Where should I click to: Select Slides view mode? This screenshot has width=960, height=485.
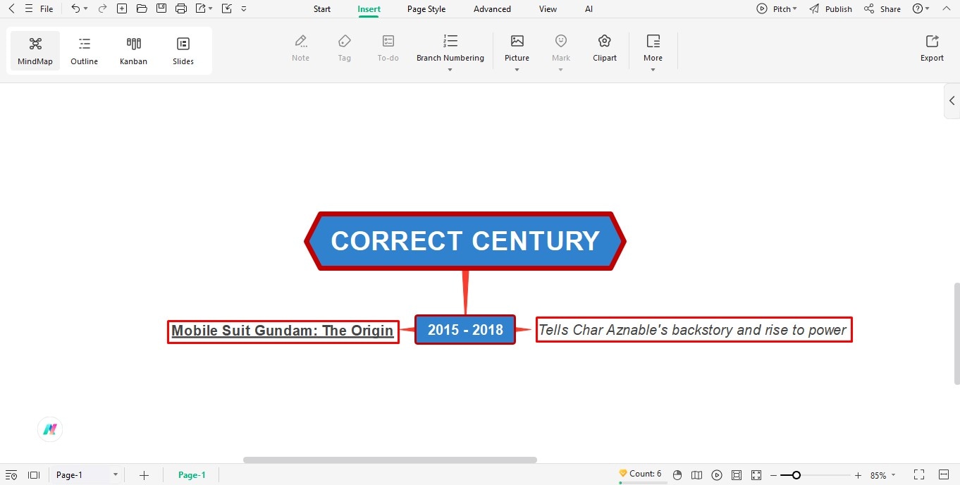tap(183, 51)
